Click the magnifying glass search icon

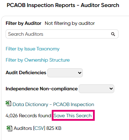point(113,34)
